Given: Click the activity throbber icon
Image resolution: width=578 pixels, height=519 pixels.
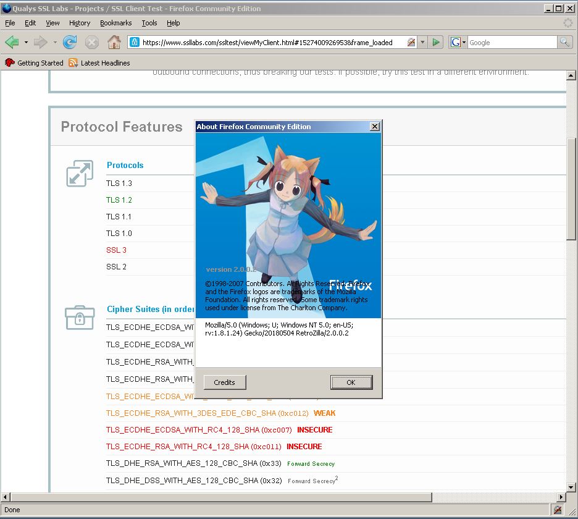Looking at the screenshot, I should tap(568, 23).
